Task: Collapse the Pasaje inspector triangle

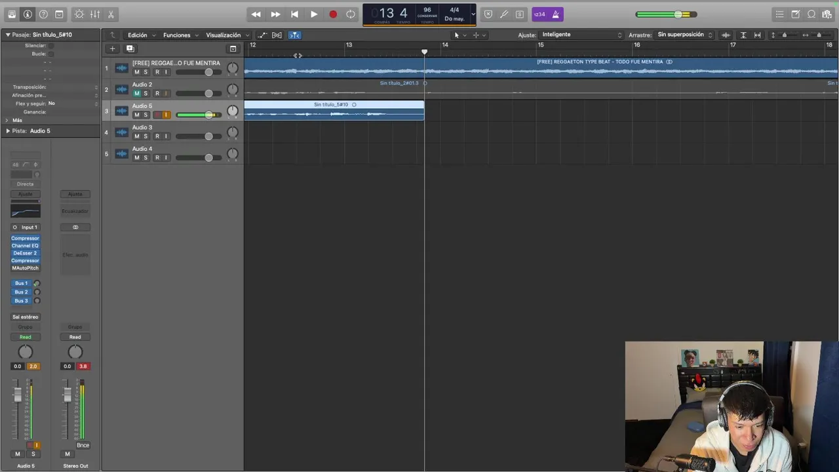Action: (x=7, y=35)
